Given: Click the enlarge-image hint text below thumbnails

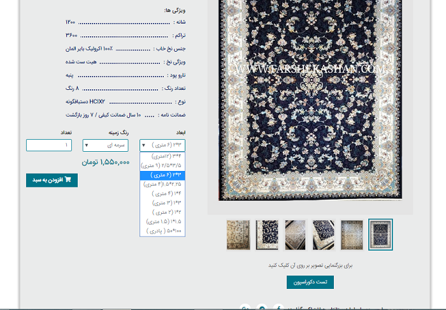Looking at the screenshot, I should [x=310, y=265].
